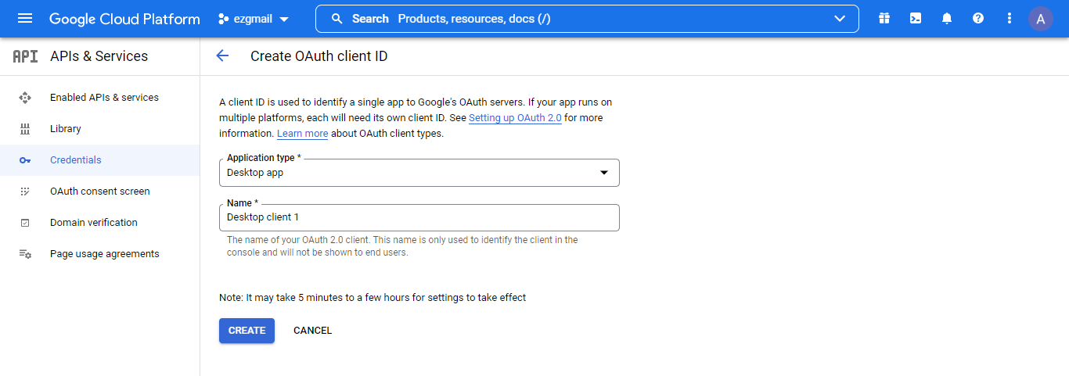1069x376 pixels.
Task: Open the Application type dropdown
Action: coord(419,173)
